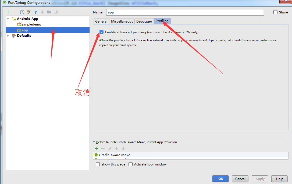Disable advanced profiling
This screenshot has width=292, height=184.
[101, 32]
